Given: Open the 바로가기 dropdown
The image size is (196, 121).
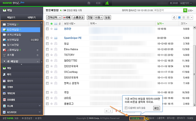Looking at the screenshot, I should pyautogui.click(x=186, y=3).
